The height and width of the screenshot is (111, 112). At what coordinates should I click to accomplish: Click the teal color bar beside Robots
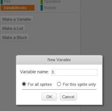[42, 8]
